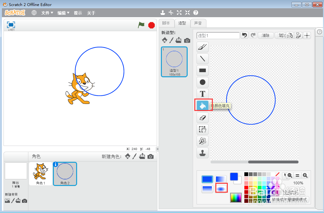324x213 pixels.
Task: Select the Rectangle tool
Action: (203, 71)
